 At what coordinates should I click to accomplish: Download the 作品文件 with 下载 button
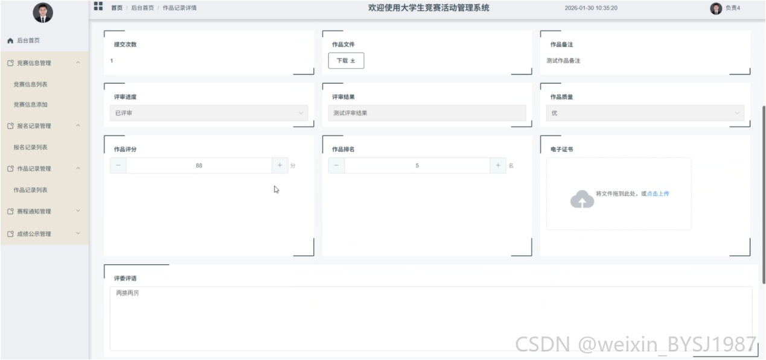pyautogui.click(x=346, y=61)
